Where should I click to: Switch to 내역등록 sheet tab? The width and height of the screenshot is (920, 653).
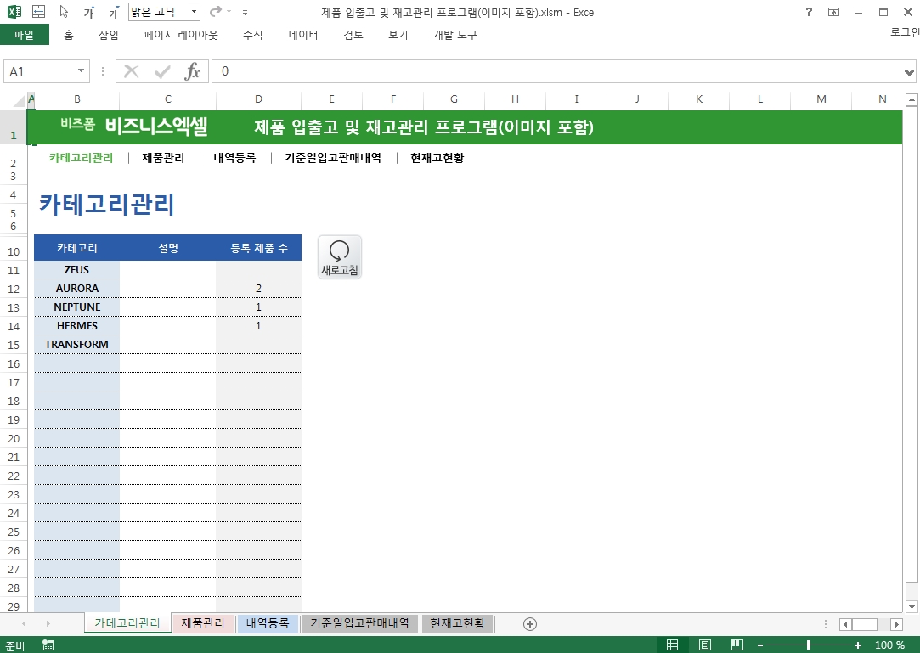point(268,623)
